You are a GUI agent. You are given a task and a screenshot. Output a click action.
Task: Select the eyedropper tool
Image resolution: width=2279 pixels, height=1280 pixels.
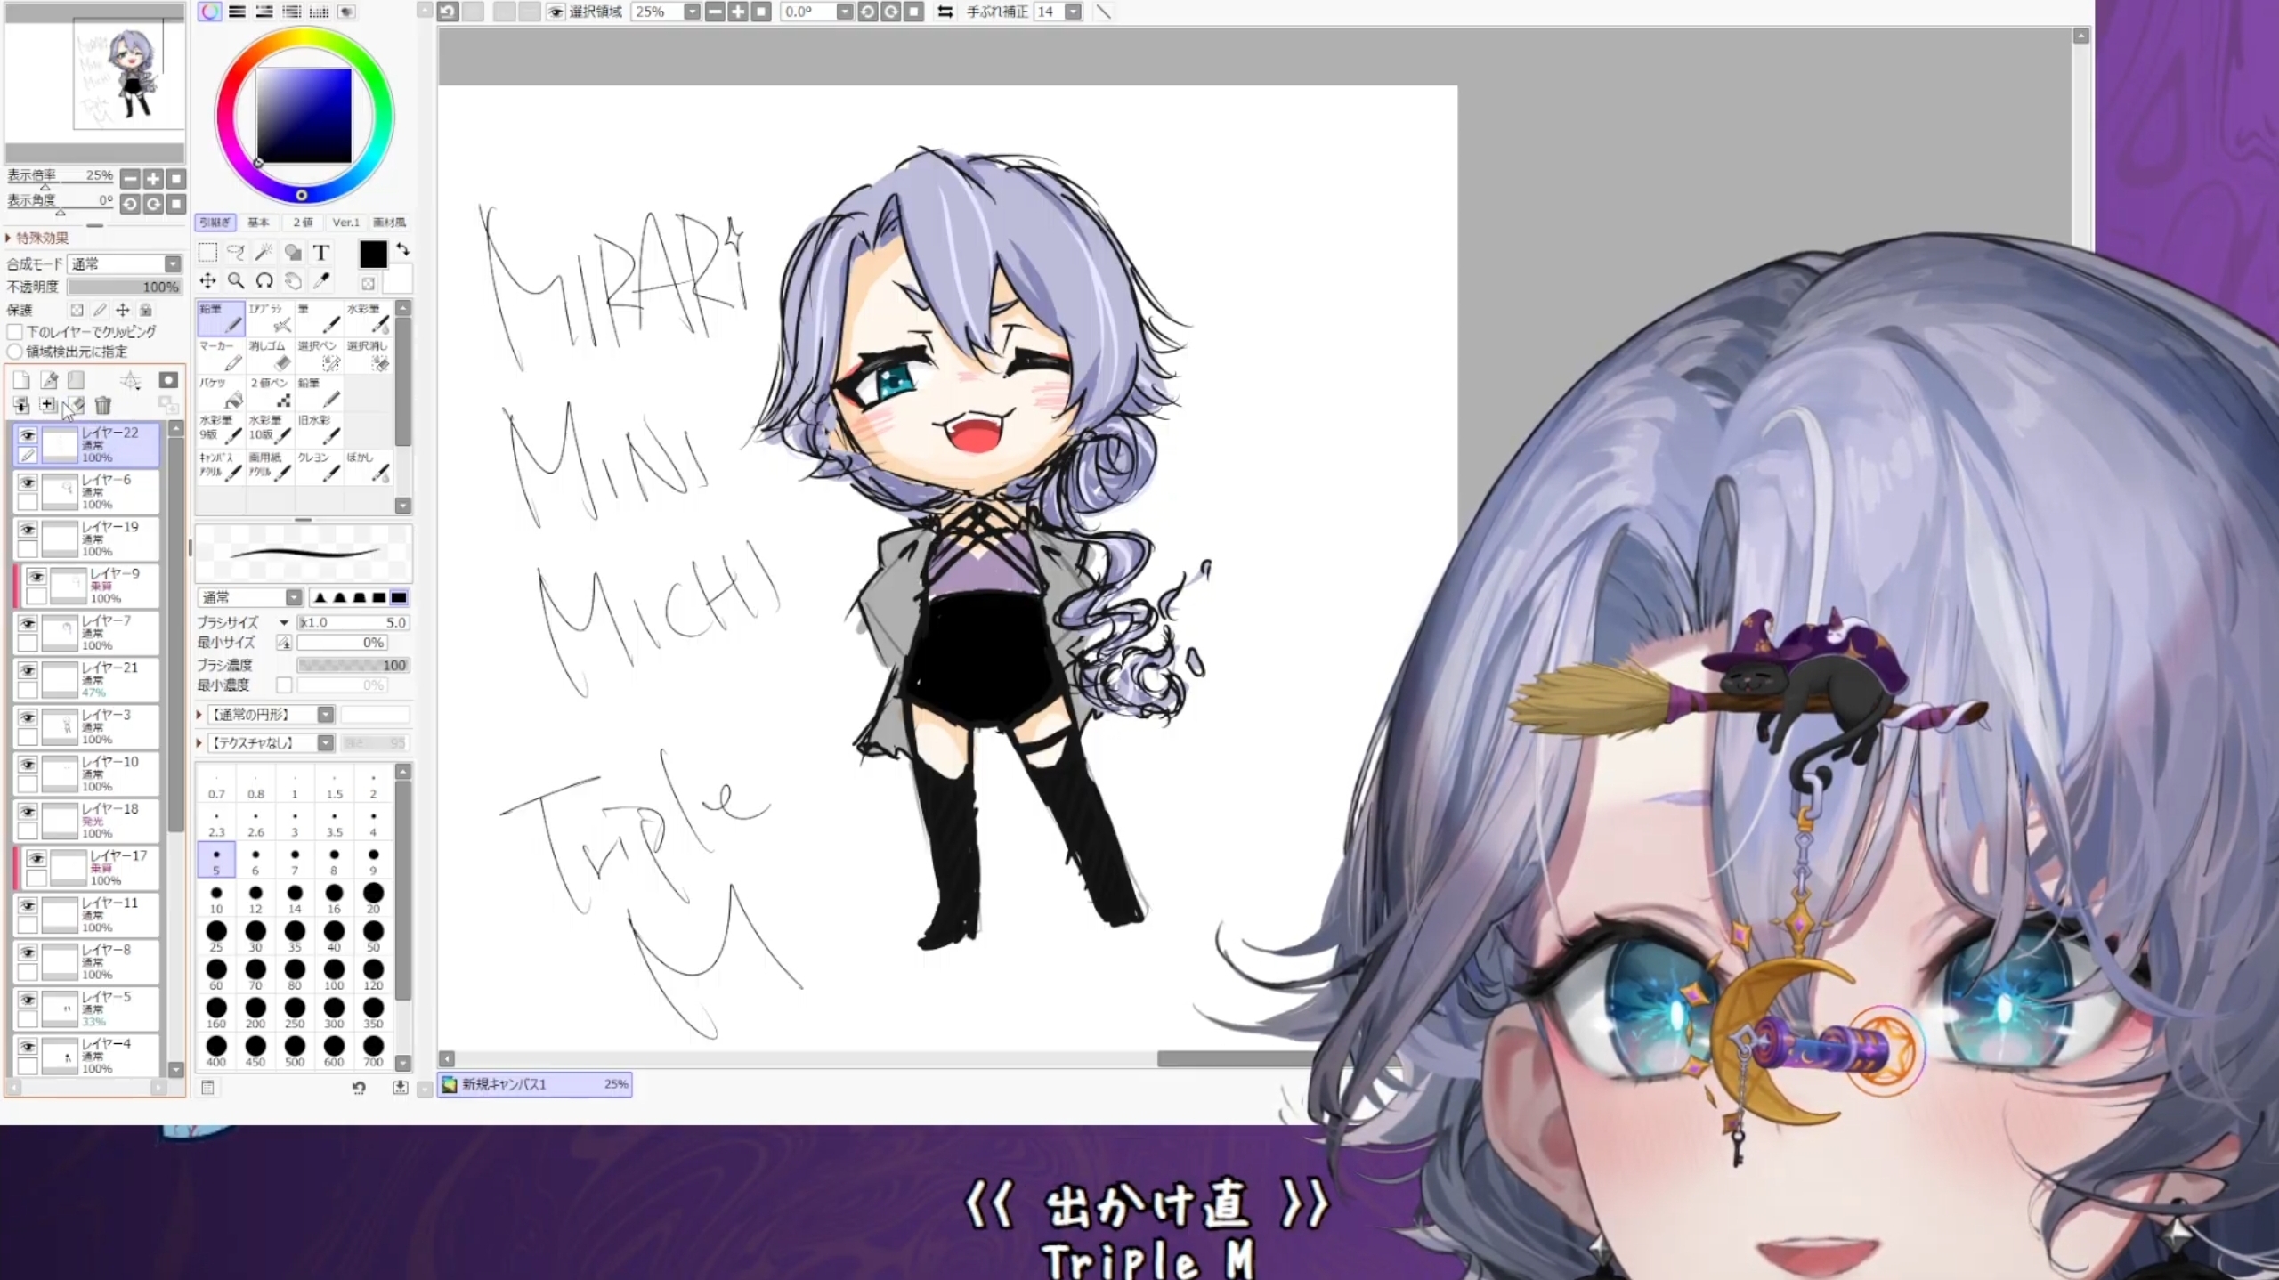(x=321, y=281)
